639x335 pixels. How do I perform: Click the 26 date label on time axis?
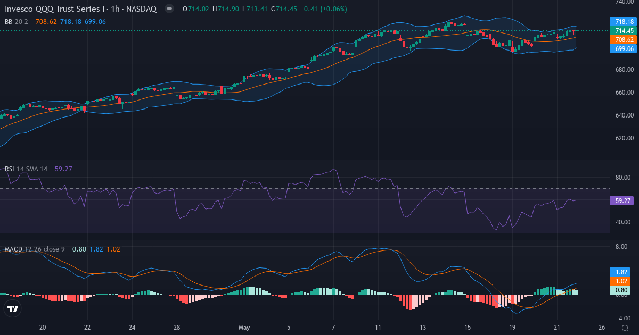click(x=602, y=328)
